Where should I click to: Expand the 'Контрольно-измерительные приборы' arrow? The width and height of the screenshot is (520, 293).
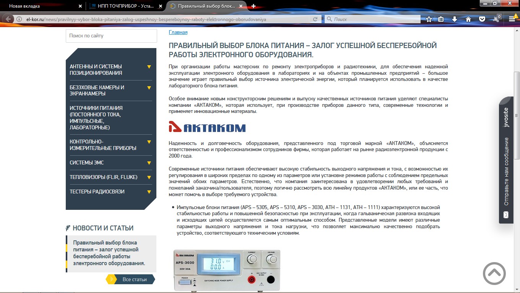point(149,142)
